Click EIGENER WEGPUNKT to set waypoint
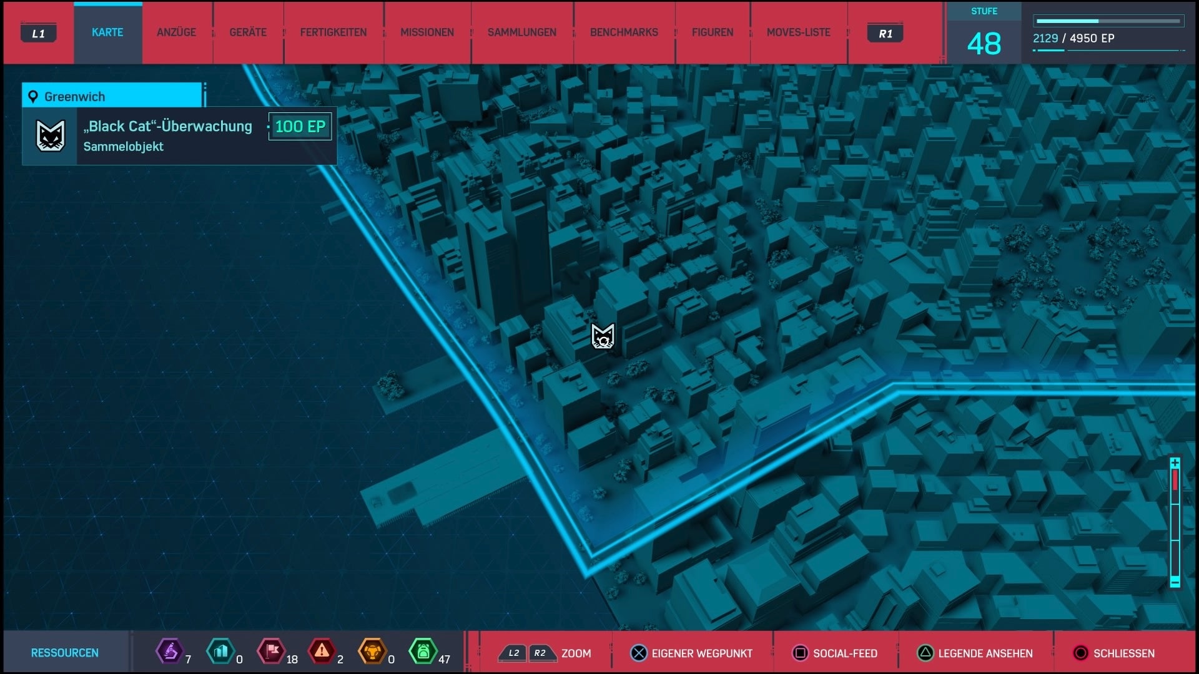 pyautogui.click(x=702, y=653)
